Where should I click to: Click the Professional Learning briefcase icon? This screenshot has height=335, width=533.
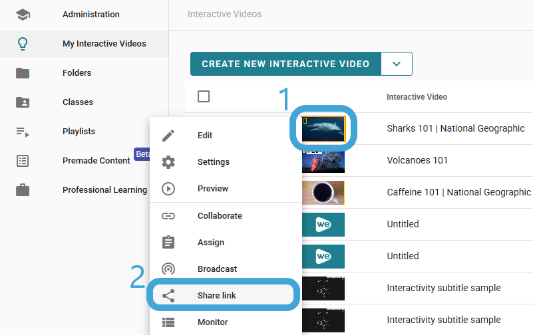[x=23, y=189]
